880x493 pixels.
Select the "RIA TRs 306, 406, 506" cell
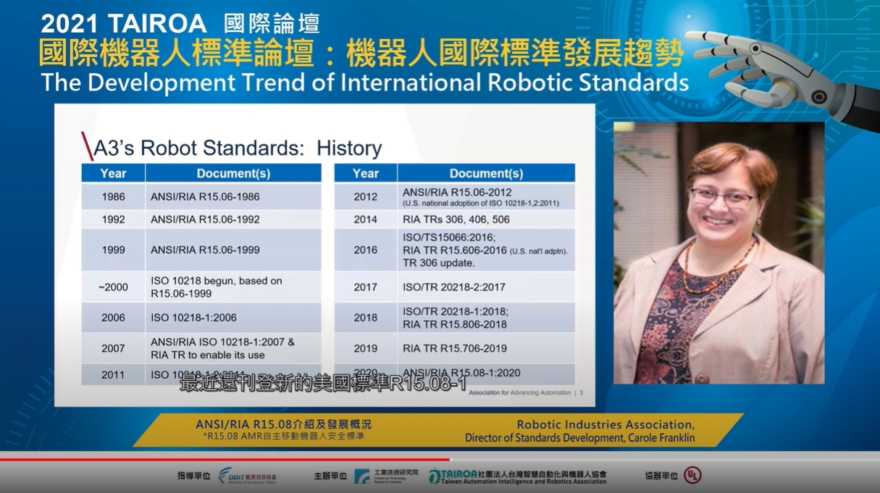[x=486, y=219]
